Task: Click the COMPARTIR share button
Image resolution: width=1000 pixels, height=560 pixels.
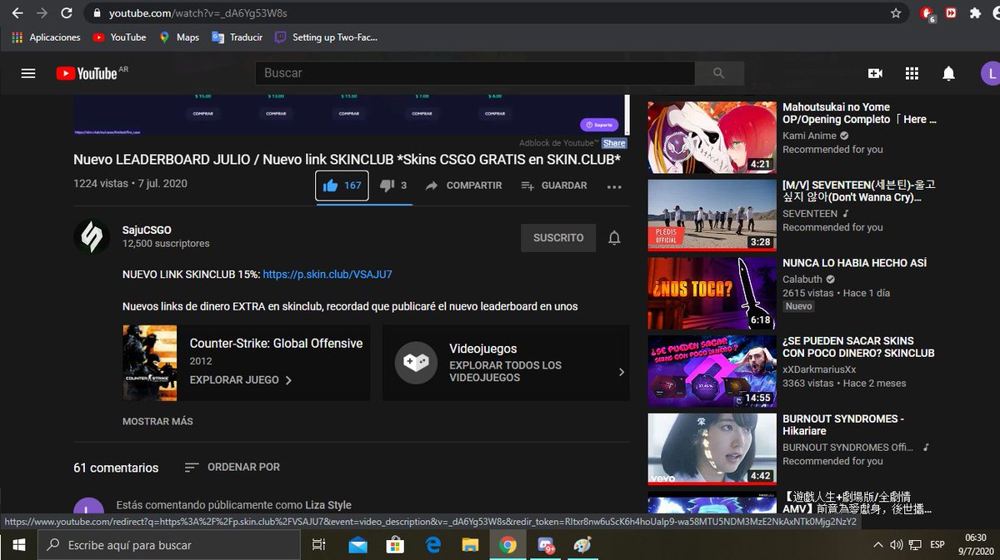Action: point(463,186)
